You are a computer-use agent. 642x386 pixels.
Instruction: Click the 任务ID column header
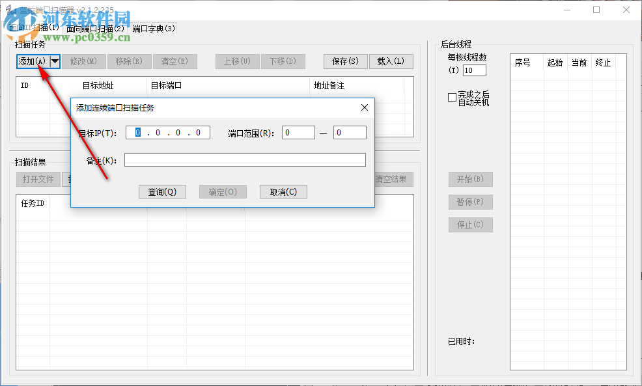(33, 204)
